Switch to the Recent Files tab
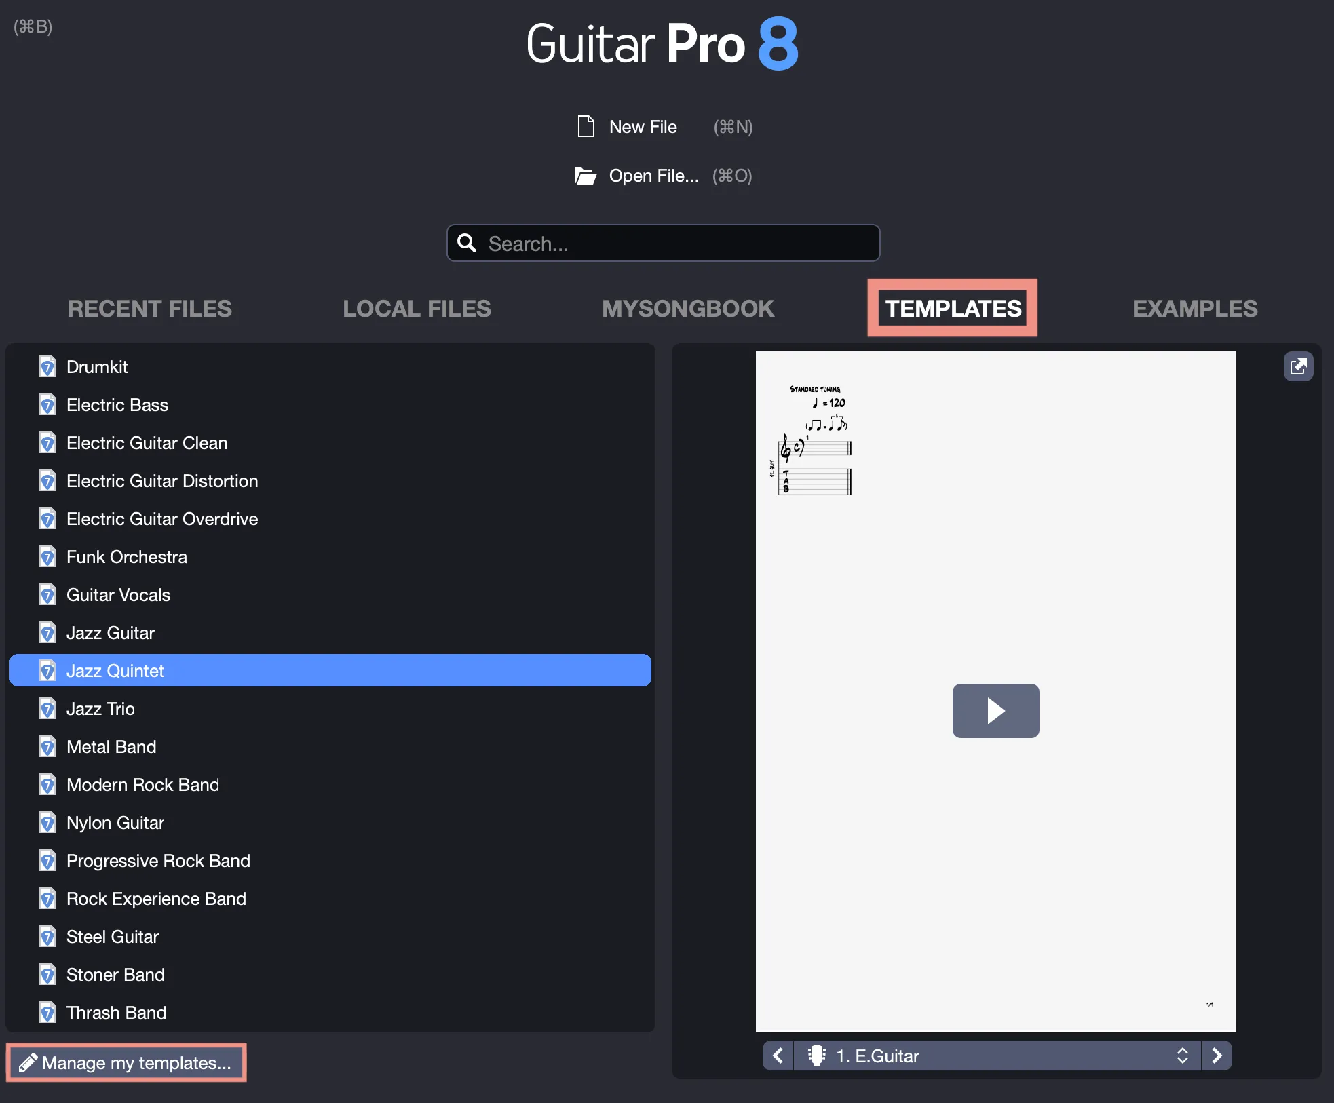The width and height of the screenshot is (1334, 1103). tap(149, 309)
